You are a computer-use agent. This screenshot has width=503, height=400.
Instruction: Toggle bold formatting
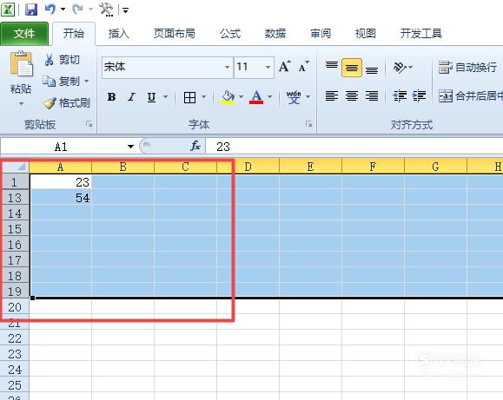coord(111,97)
